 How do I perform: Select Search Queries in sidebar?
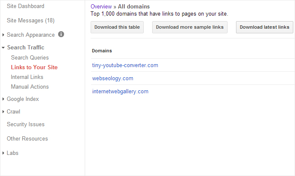tap(30, 58)
